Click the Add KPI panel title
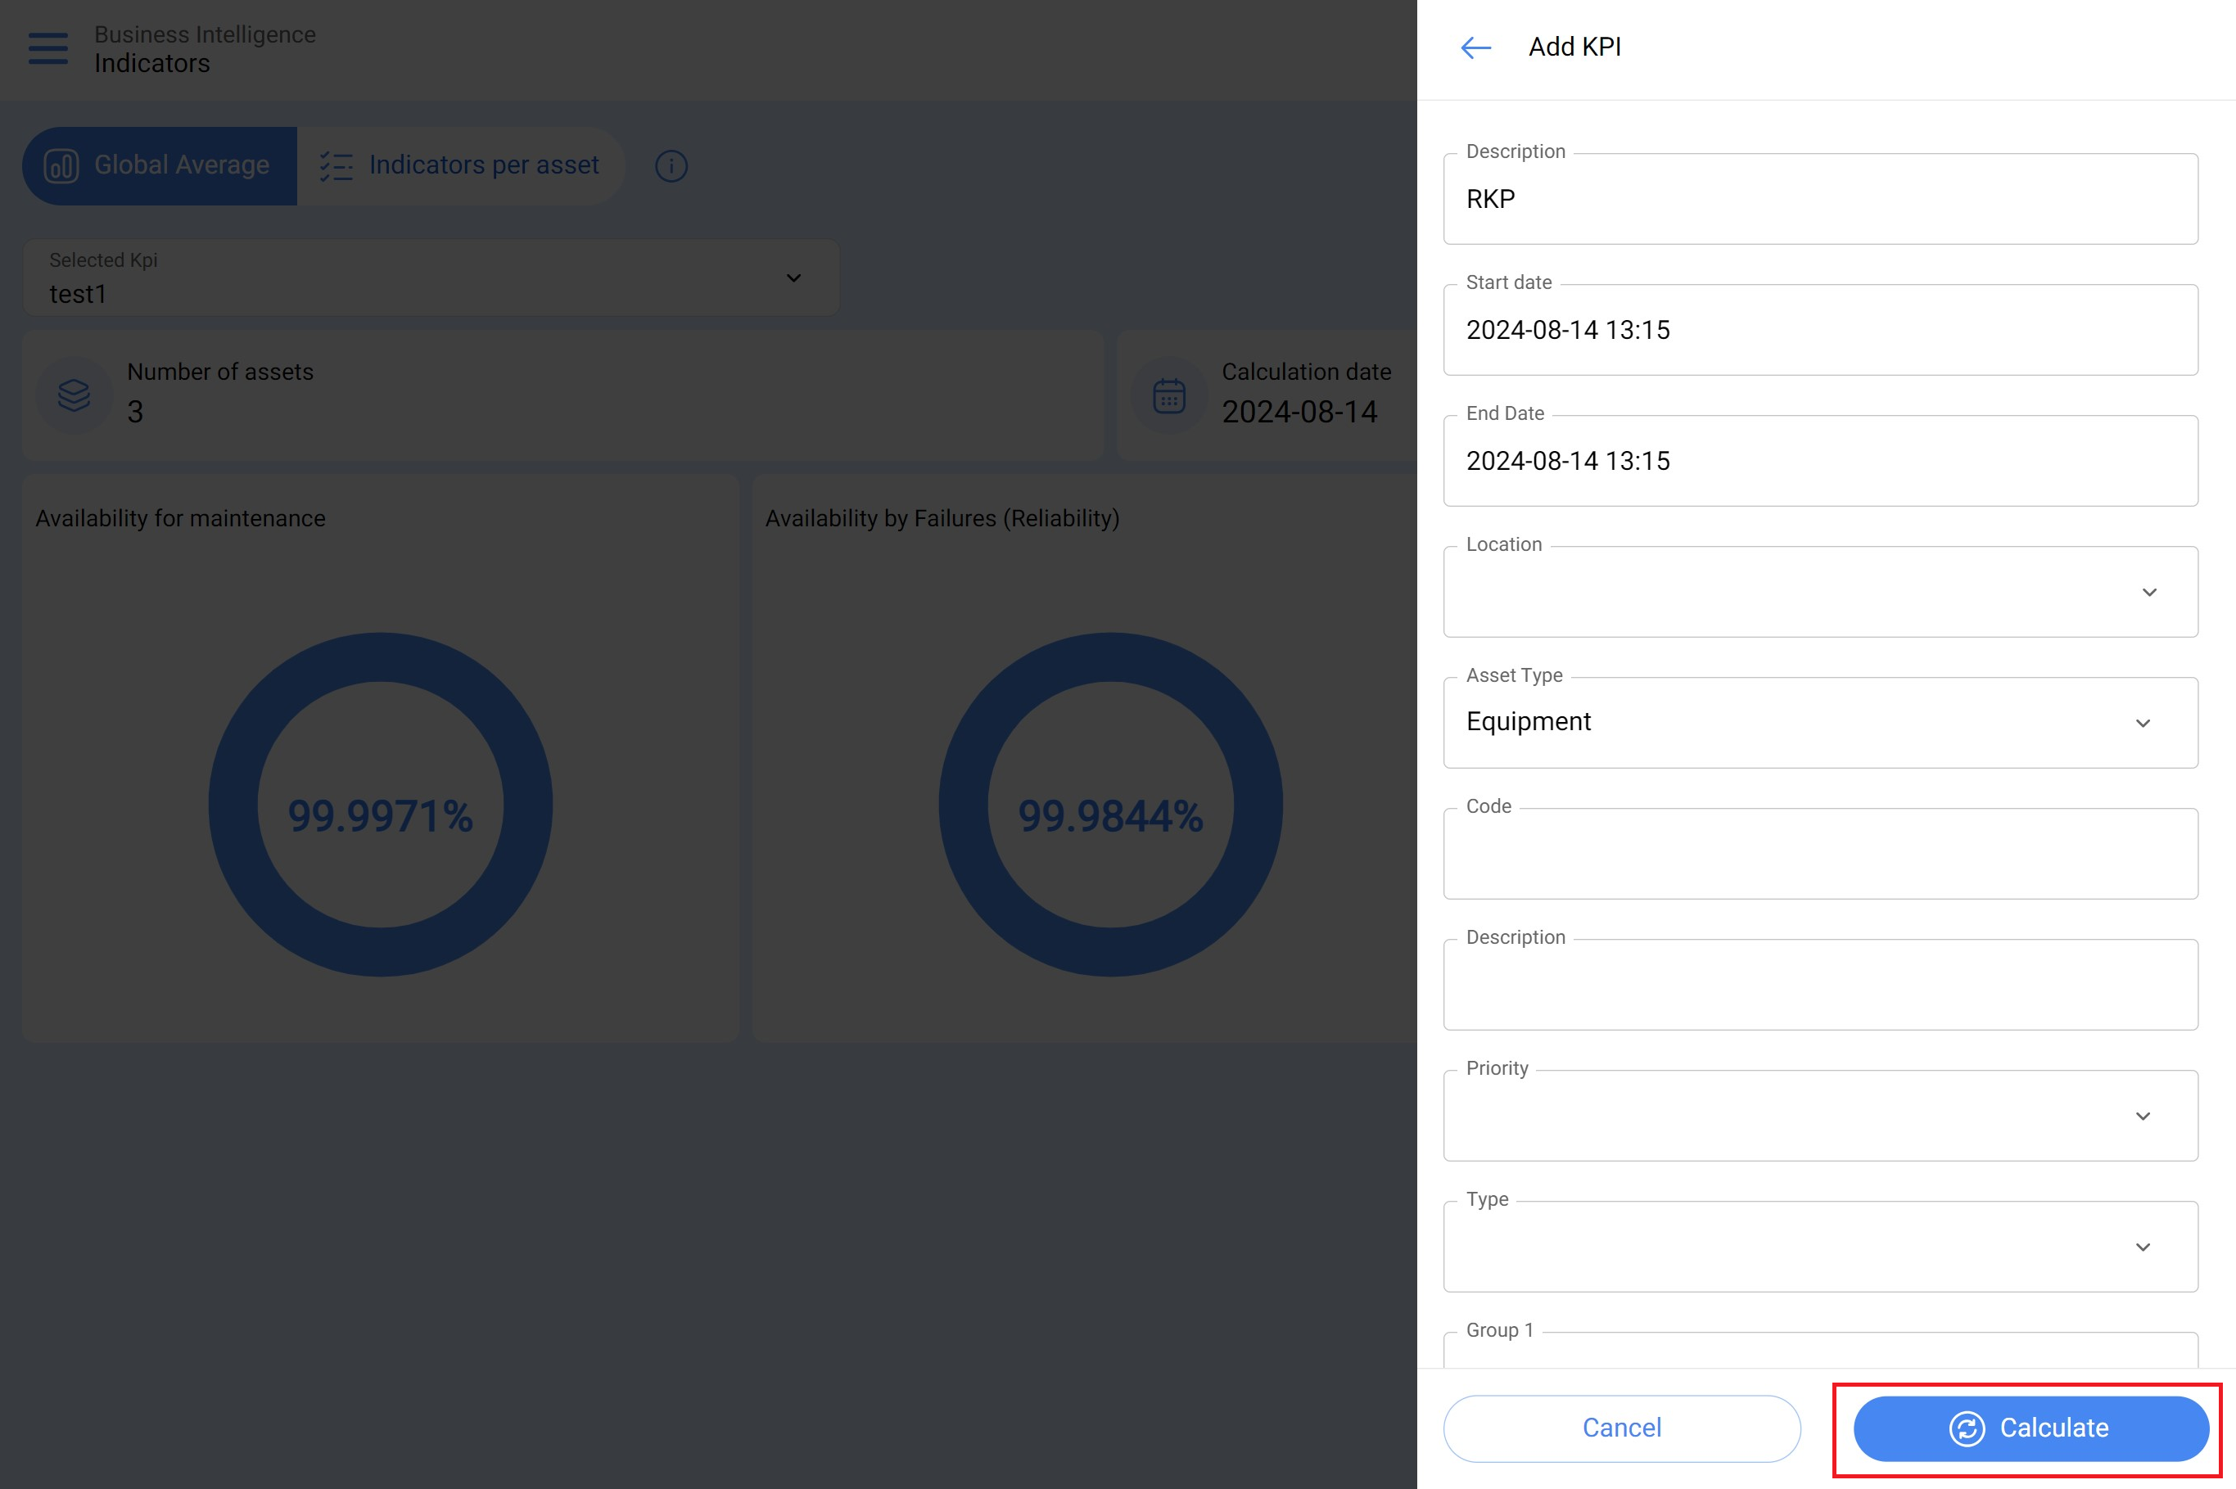This screenshot has width=2236, height=1489. coord(1574,47)
